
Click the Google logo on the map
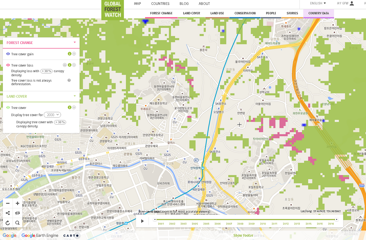[x=9, y=236]
